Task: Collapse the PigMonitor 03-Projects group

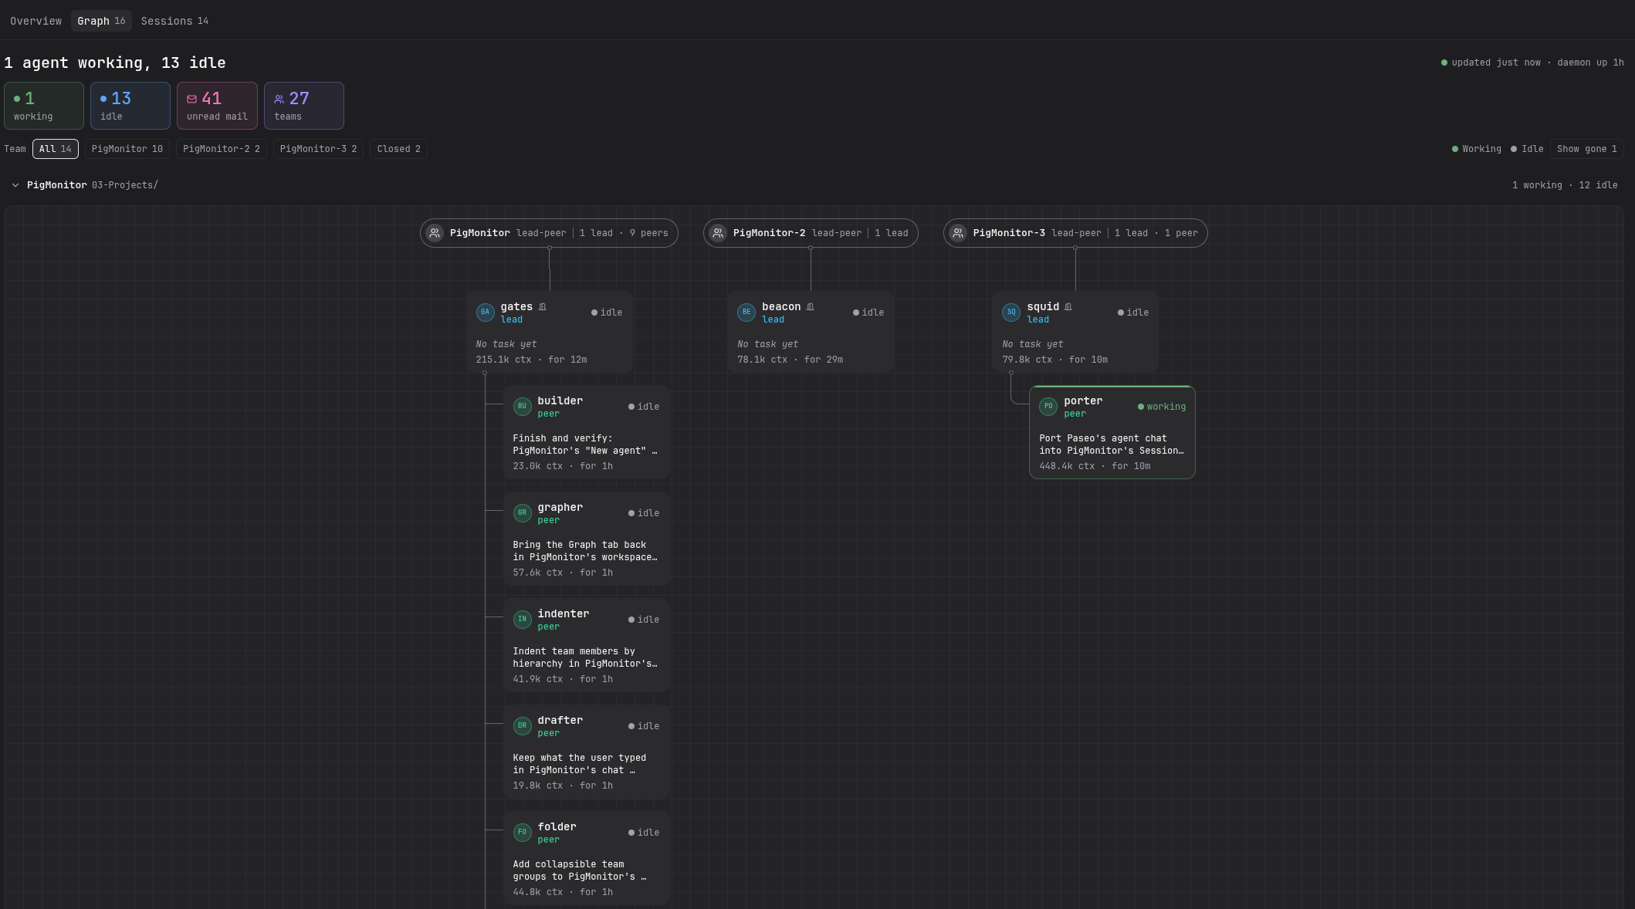Action: [15, 185]
